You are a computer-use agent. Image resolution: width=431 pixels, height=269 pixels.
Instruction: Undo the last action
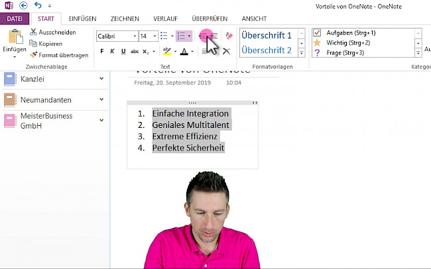38,5
